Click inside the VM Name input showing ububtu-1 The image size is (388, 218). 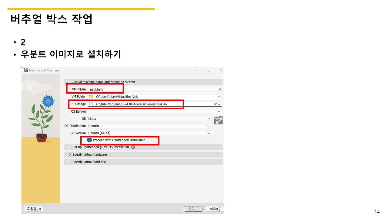pyautogui.click(x=103, y=89)
